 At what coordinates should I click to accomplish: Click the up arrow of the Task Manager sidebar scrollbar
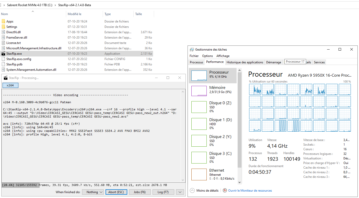[239, 70]
